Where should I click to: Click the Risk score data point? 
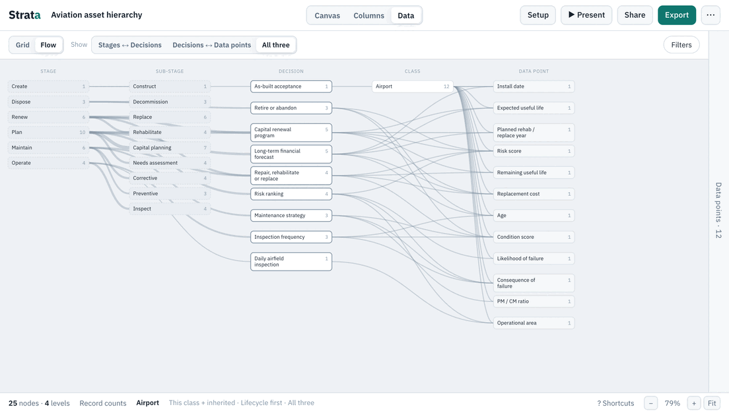pos(534,151)
